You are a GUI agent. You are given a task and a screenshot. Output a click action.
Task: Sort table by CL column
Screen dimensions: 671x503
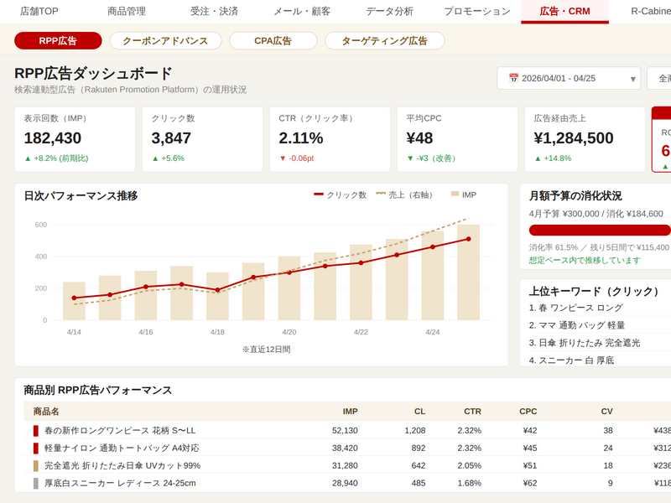[x=420, y=412]
